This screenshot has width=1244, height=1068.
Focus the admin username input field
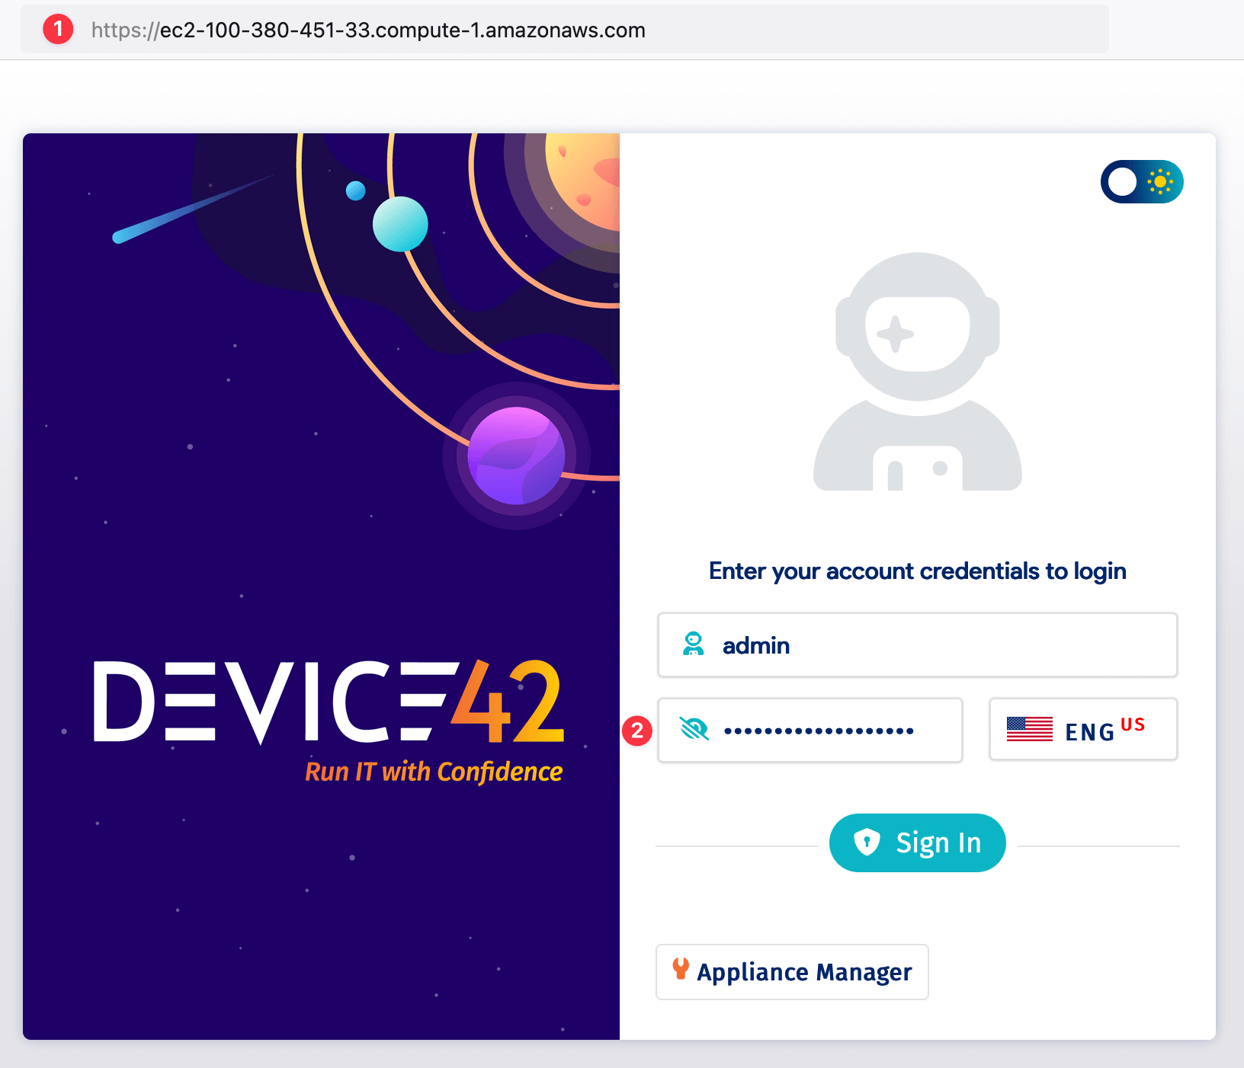(915, 644)
